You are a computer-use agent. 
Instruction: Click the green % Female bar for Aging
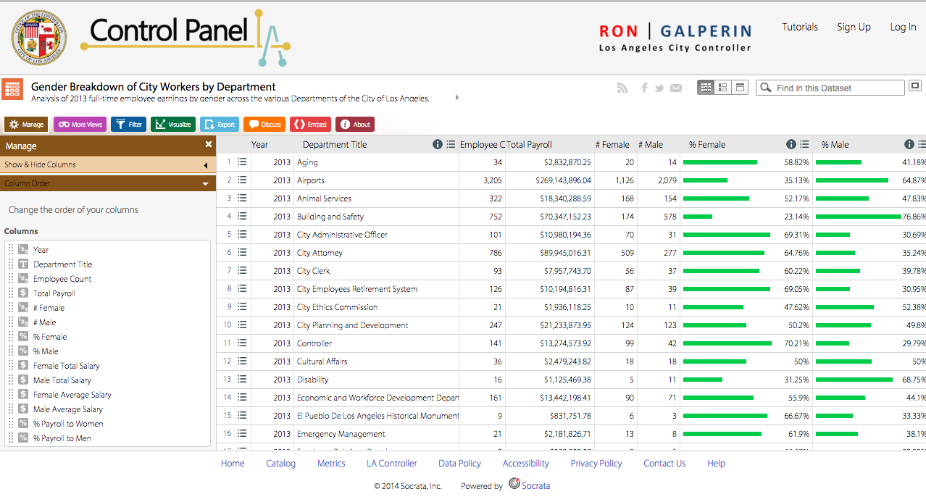tap(719, 162)
